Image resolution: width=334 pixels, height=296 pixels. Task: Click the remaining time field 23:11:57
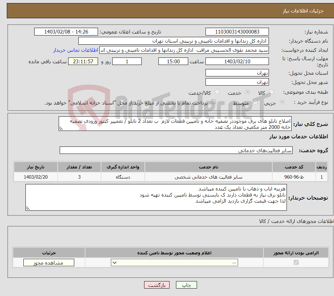[x=83, y=62]
